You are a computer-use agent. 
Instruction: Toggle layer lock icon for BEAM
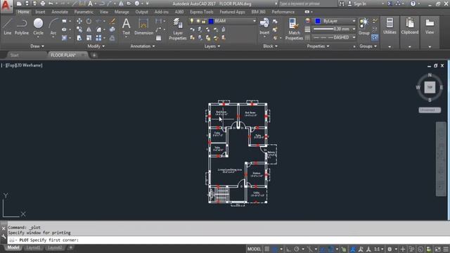tap(203, 21)
